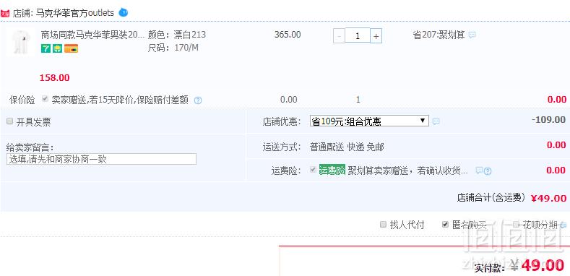Click the red 158.00 price
570x276 pixels.
(54, 78)
